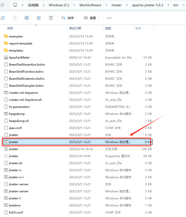Select the jmeter.sh file name
This screenshot has height=217, width=186.
click(16, 163)
